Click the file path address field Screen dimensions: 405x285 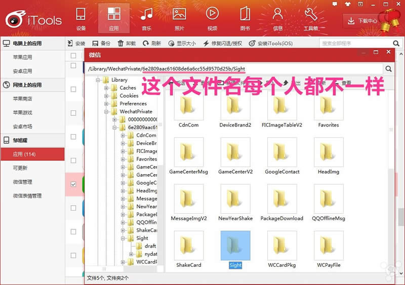[233, 69]
